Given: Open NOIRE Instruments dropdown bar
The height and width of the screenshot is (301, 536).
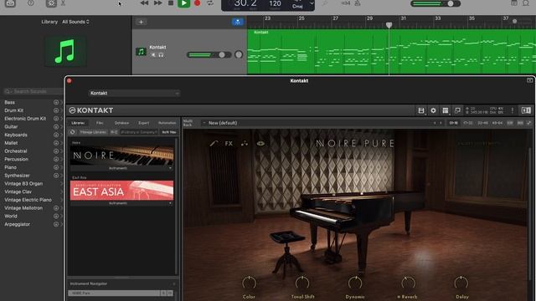Looking at the screenshot, I should (x=121, y=168).
